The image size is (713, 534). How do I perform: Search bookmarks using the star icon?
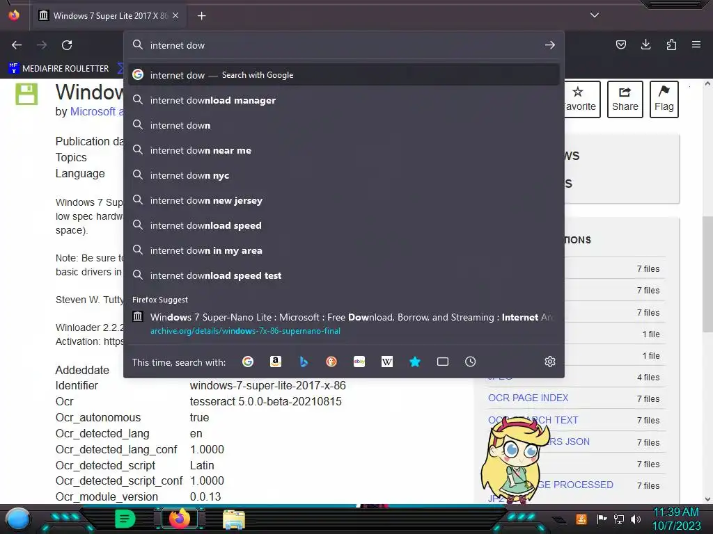coord(415,362)
